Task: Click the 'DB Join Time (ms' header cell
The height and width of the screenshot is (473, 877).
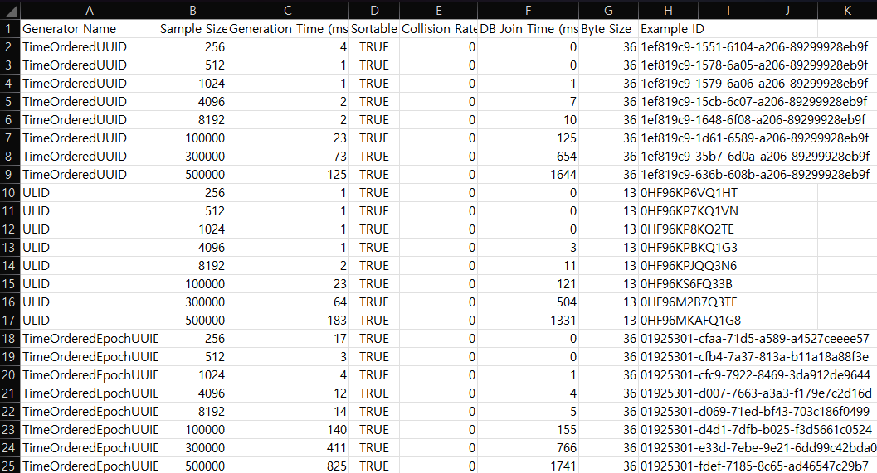Action: (x=528, y=28)
